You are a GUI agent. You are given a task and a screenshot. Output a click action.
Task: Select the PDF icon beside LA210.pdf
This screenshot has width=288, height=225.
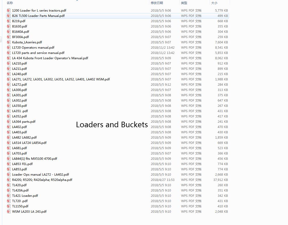tap(9, 63)
